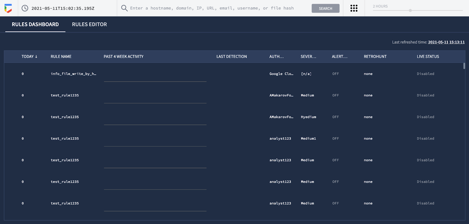469x224 pixels.
Task: Switch to the RULES EDITOR tab
Action: (x=89, y=25)
